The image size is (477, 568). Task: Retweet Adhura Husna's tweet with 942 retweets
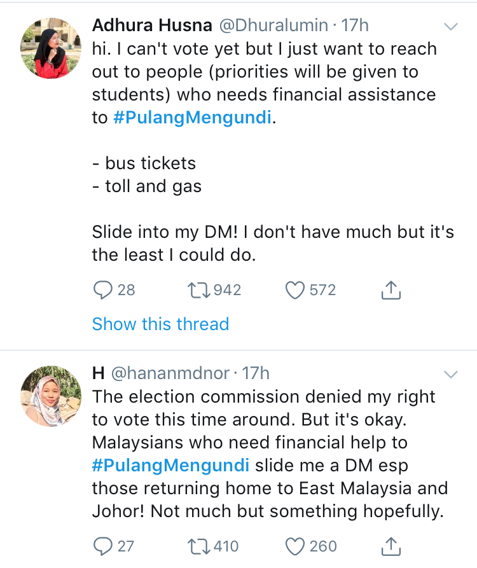pos(198,291)
